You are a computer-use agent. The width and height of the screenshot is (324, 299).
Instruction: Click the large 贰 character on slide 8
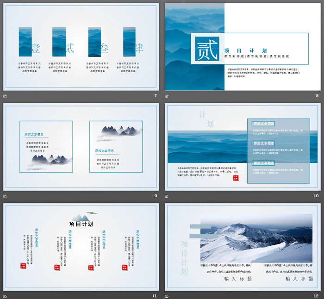(206, 50)
